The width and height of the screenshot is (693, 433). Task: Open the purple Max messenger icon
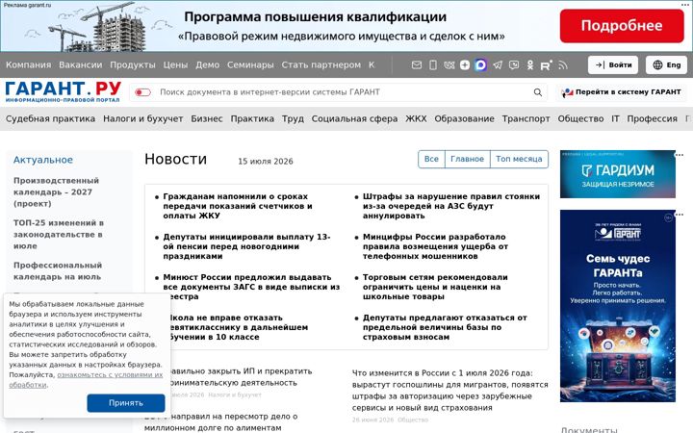(480, 65)
